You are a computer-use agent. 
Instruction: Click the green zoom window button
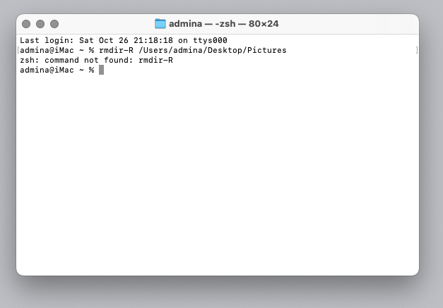pos(54,24)
